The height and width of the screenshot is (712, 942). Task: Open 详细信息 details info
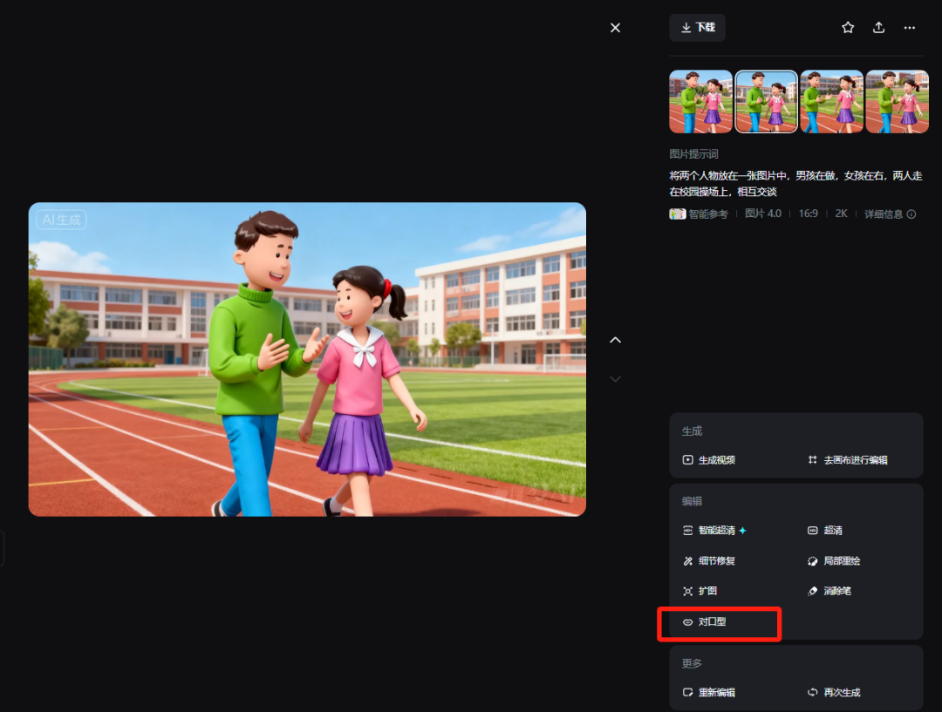(890, 214)
